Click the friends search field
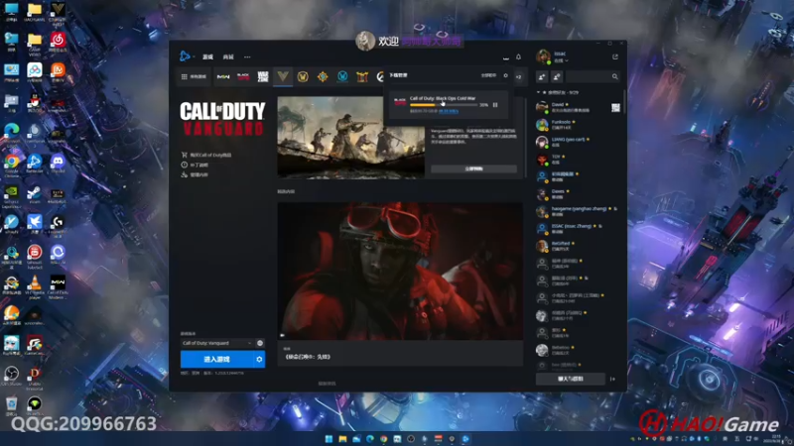This screenshot has height=446, width=794. 593,76
